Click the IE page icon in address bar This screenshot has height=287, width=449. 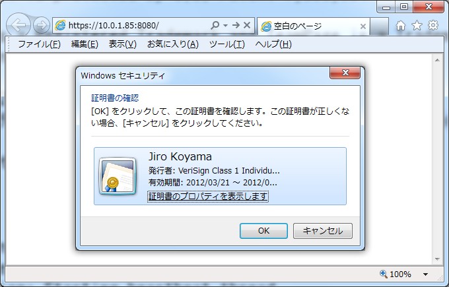click(60, 26)
